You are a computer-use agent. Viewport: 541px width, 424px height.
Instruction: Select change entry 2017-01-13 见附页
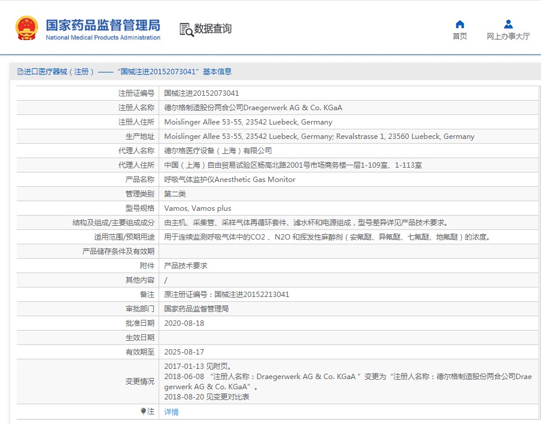[198, 367]
